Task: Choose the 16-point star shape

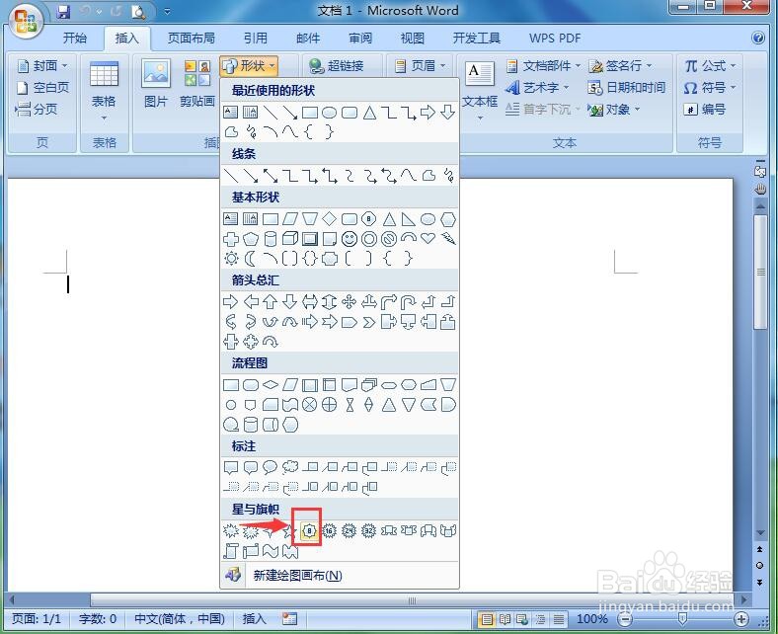Action: tap(329, 530)
